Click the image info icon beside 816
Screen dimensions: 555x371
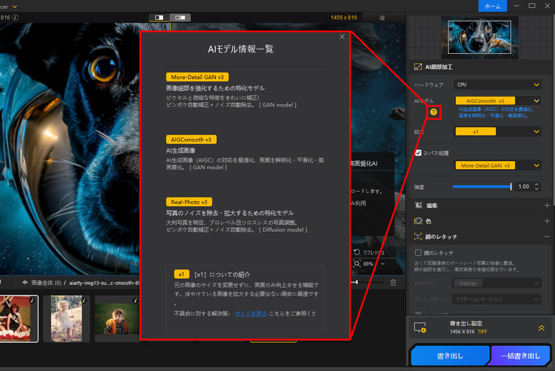(x=15, y=18)
